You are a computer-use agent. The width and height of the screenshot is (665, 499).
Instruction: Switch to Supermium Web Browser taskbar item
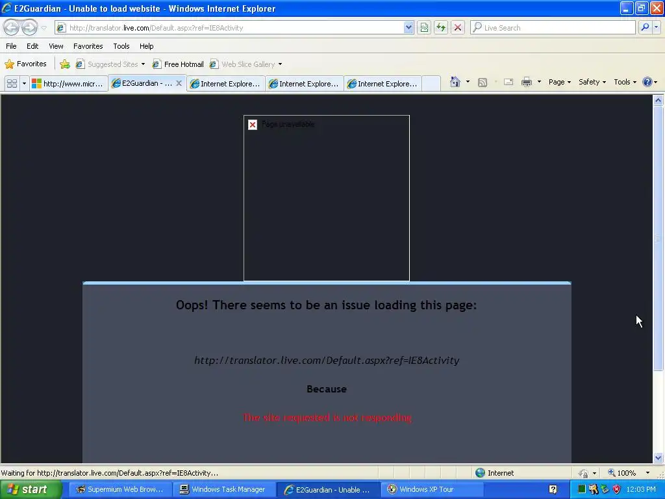[120, 490]
